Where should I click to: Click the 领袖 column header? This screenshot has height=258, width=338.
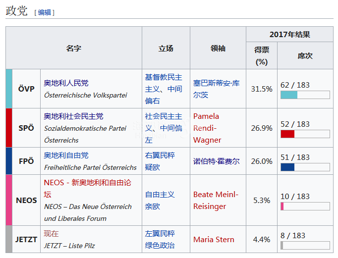click(x=218, y=48)
